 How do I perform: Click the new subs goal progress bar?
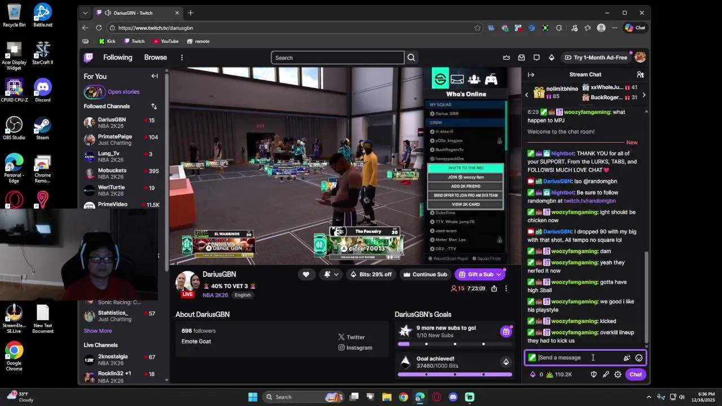455,344
